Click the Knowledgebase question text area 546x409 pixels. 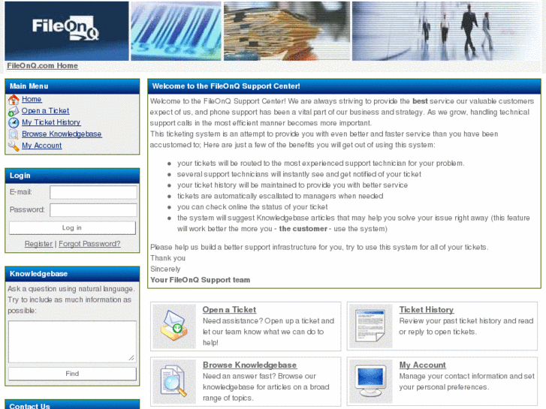[72, 341]
